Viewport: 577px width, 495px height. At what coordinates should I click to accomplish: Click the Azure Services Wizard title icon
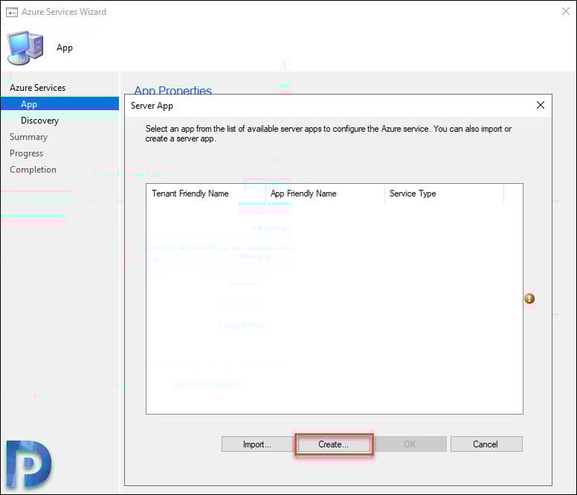[12, 12]
